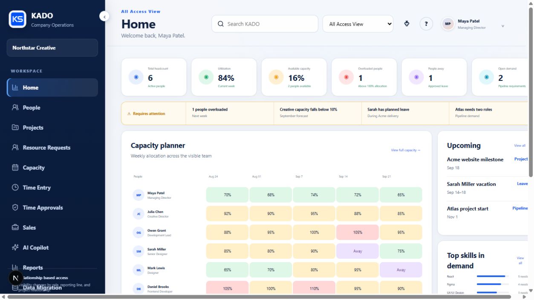Click the KADO KS logo icon
This screenshot has height=300, width=534.
click(17, 19)
